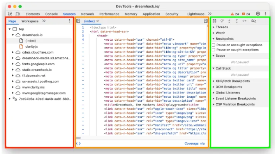Click the issues counter with orange flag

click(x=246, y=14)
